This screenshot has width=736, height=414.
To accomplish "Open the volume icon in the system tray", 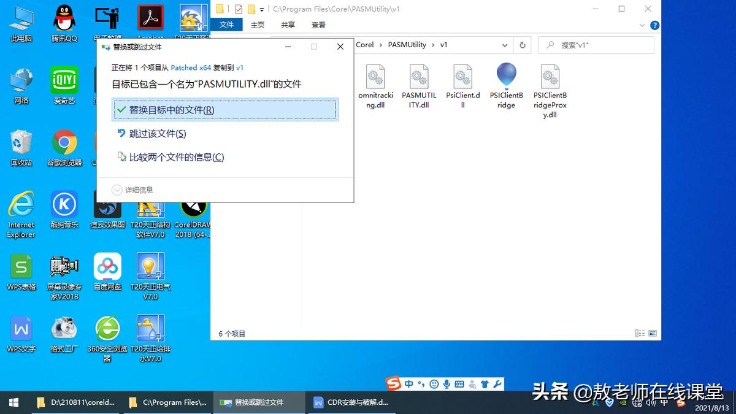I will click(x=651, y=403).
